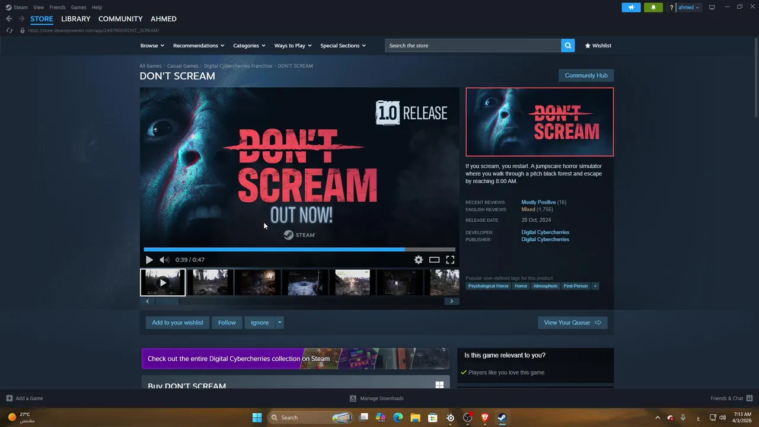
Task: Select the Psychological Horror tag
Action: tap(488, 286)
